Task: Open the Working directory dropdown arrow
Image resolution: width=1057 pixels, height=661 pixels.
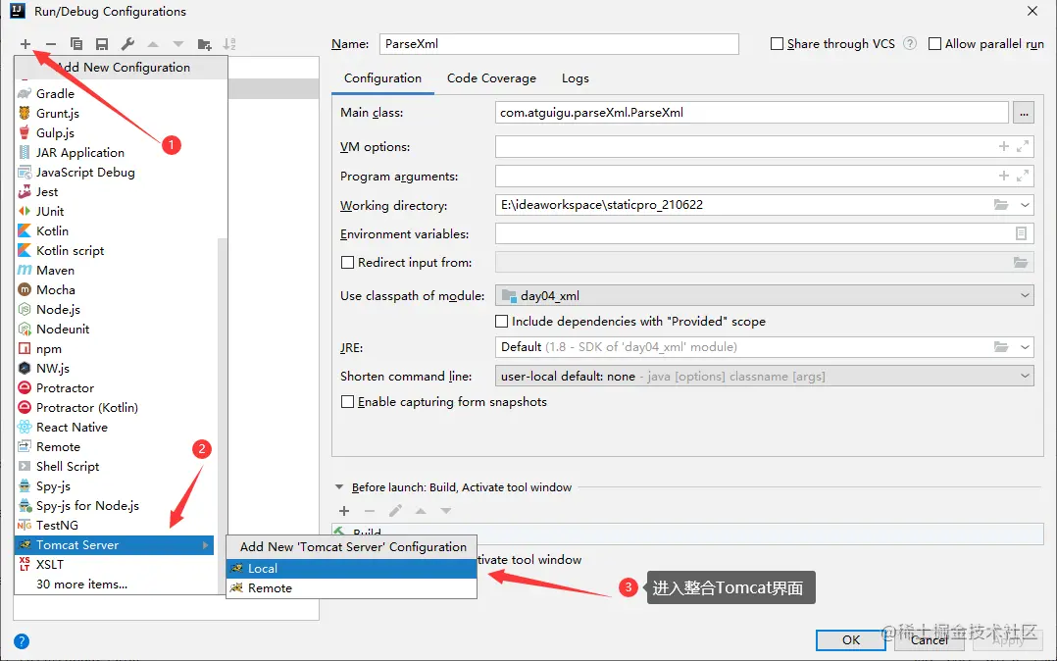Action: pyautogui.click(x=1025, y=204)
